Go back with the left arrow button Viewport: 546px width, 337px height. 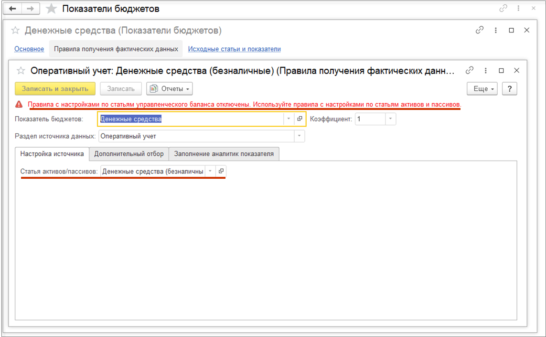[x=12, y=8]
